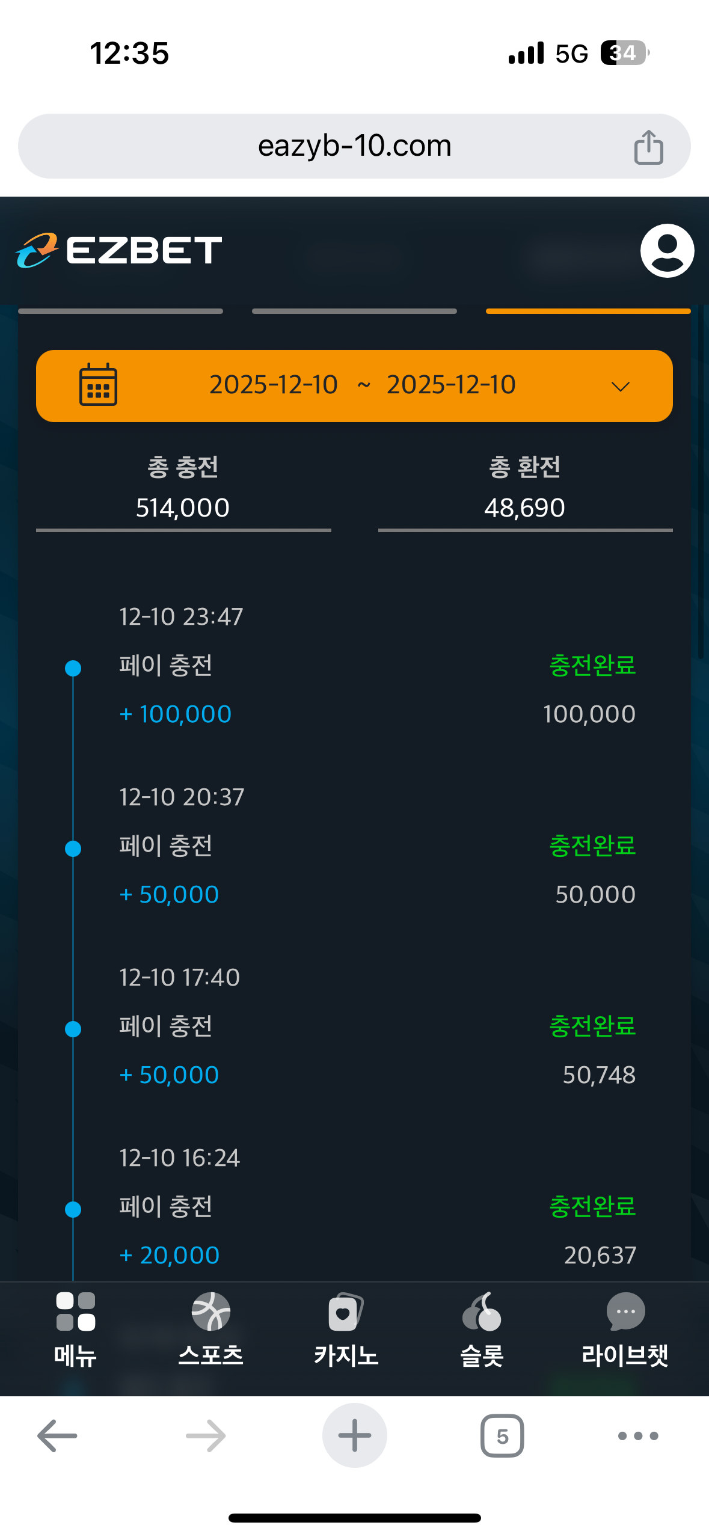Select the 2025-12-10 date range bar

point(362,385)
